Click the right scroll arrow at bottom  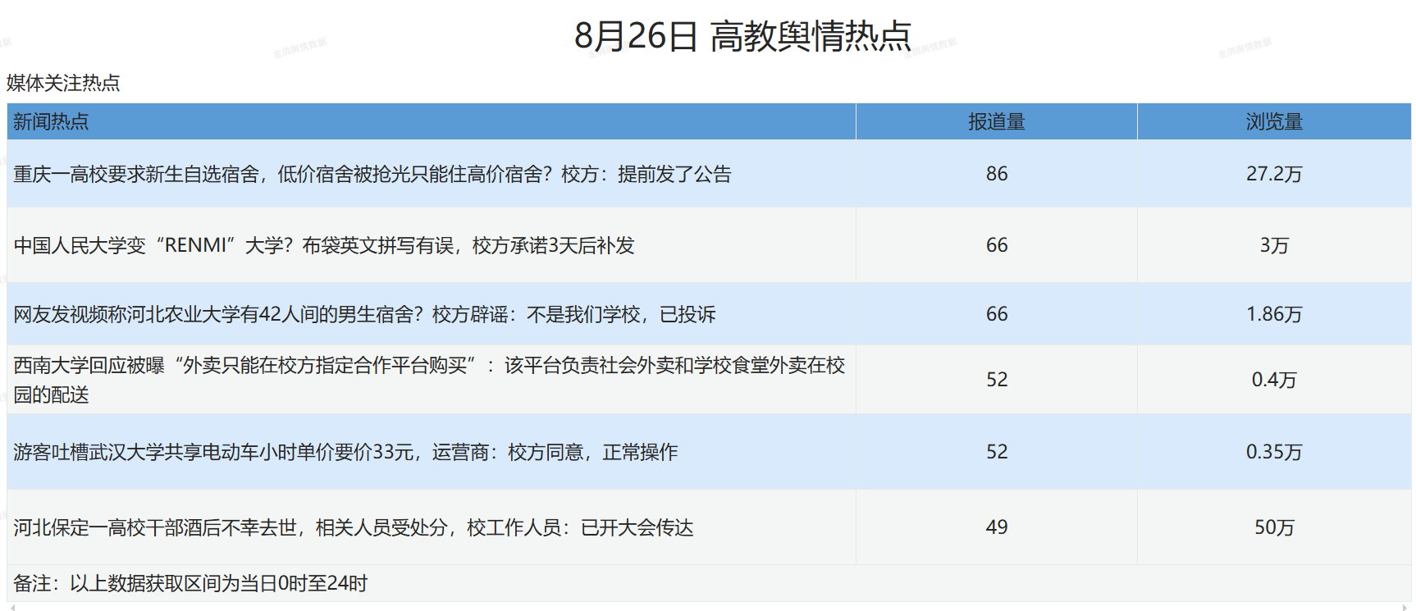click(x=1406, y=608)
